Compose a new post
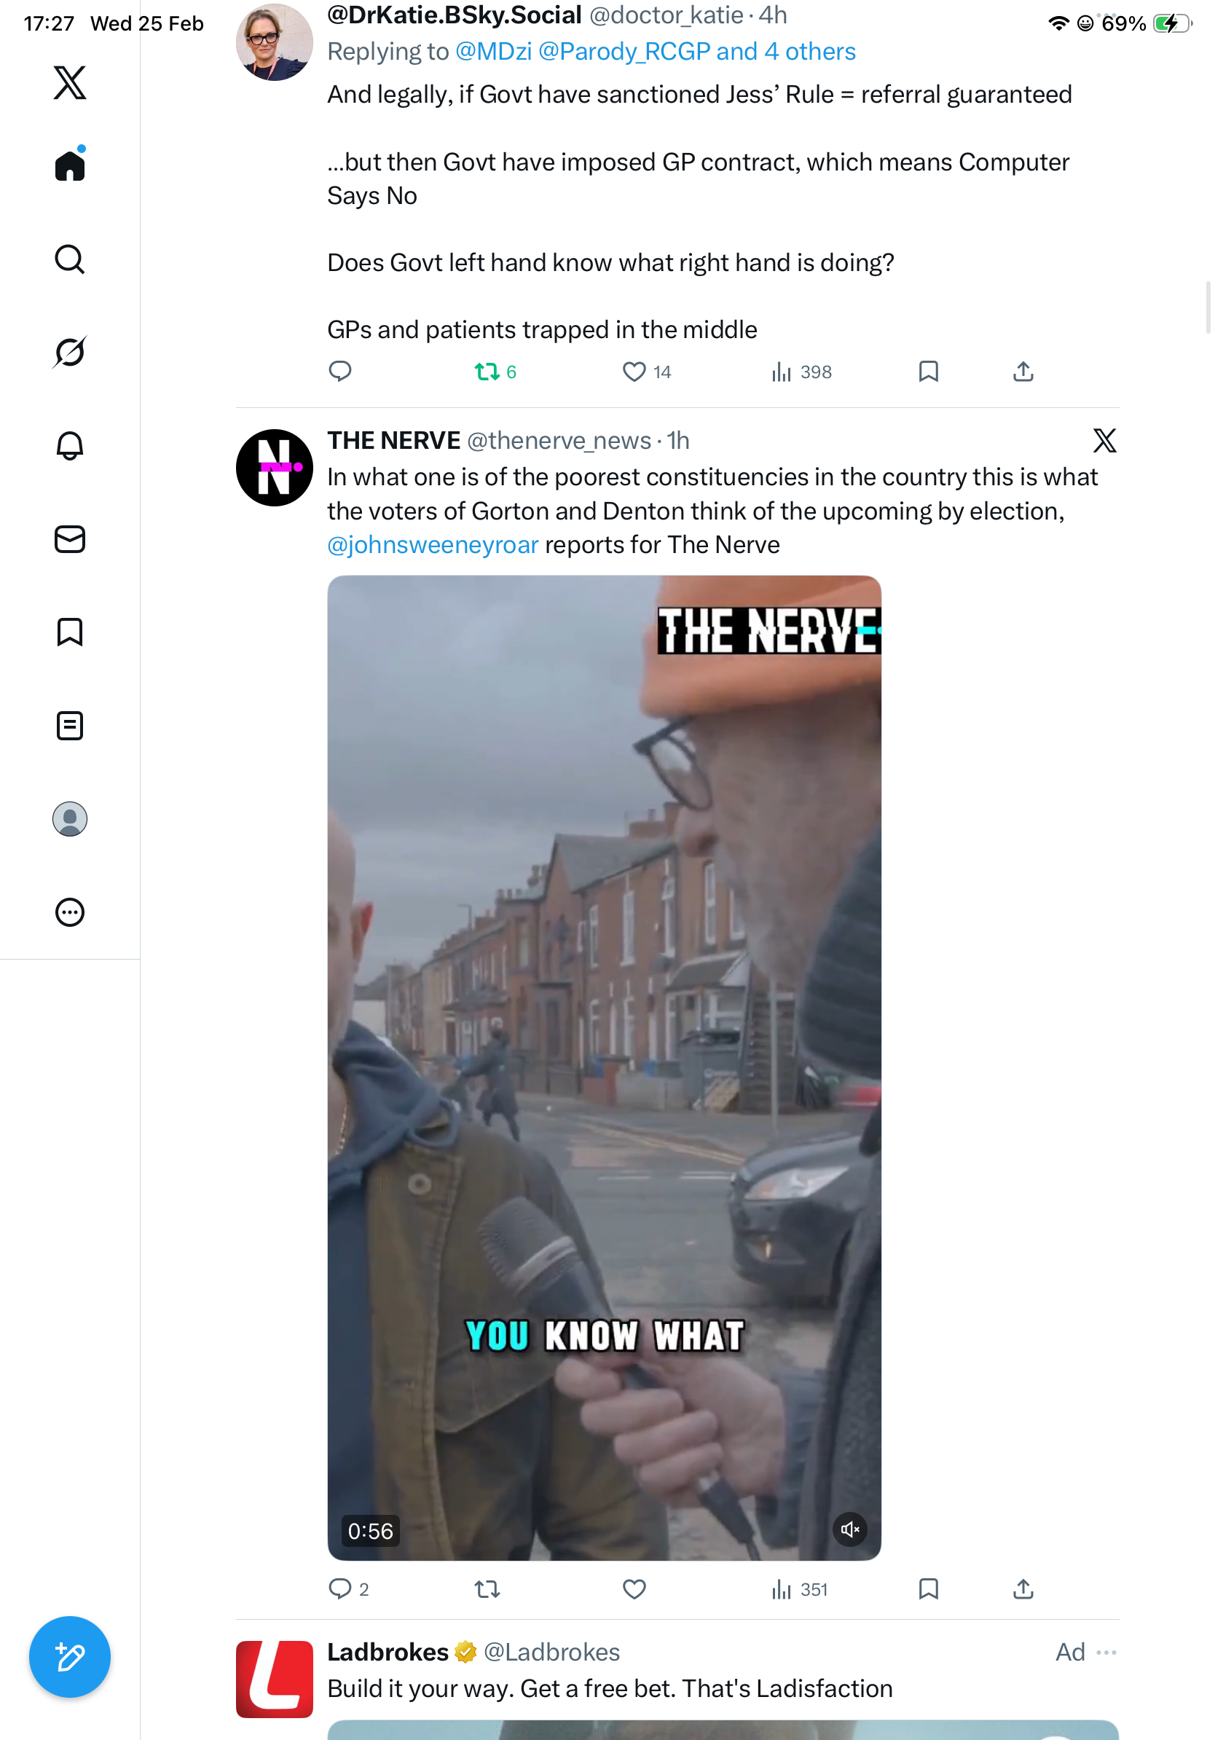The width and height of the screenshot is (1215, 1740). 70,1657
